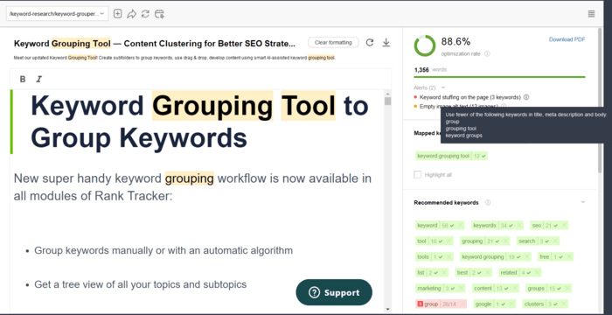612x315 pixels.
Task: Click the optimization rate progress ring
Action: click(x=425, y=45)
